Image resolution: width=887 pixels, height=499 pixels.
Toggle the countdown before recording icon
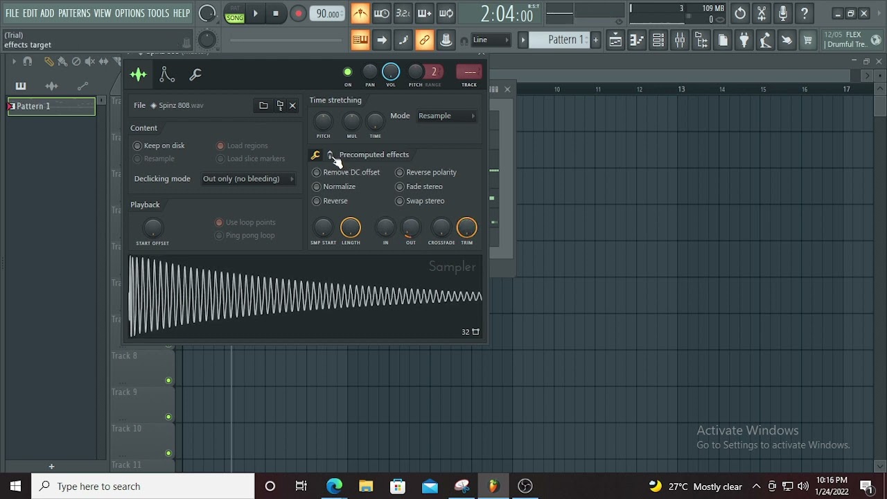point(403,13)
